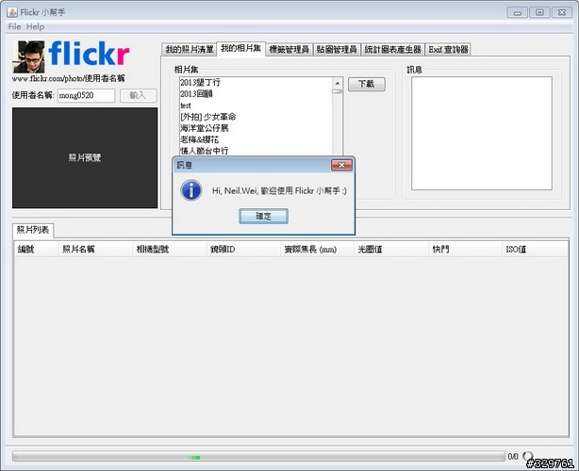The image size is (579, 471).
Task: Minimize the Flickr 小幫手 window
Action: [518, 12]
